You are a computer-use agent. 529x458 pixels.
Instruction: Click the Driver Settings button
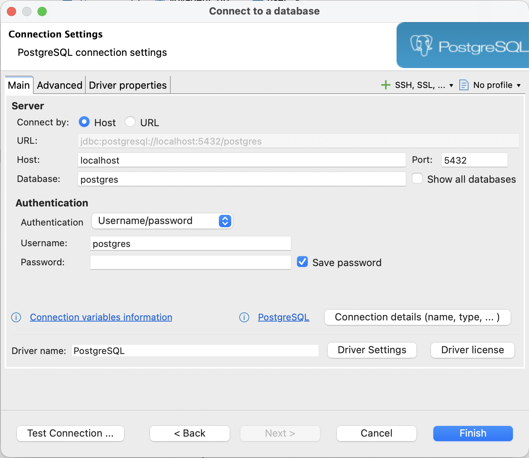(x=372, y=350)
